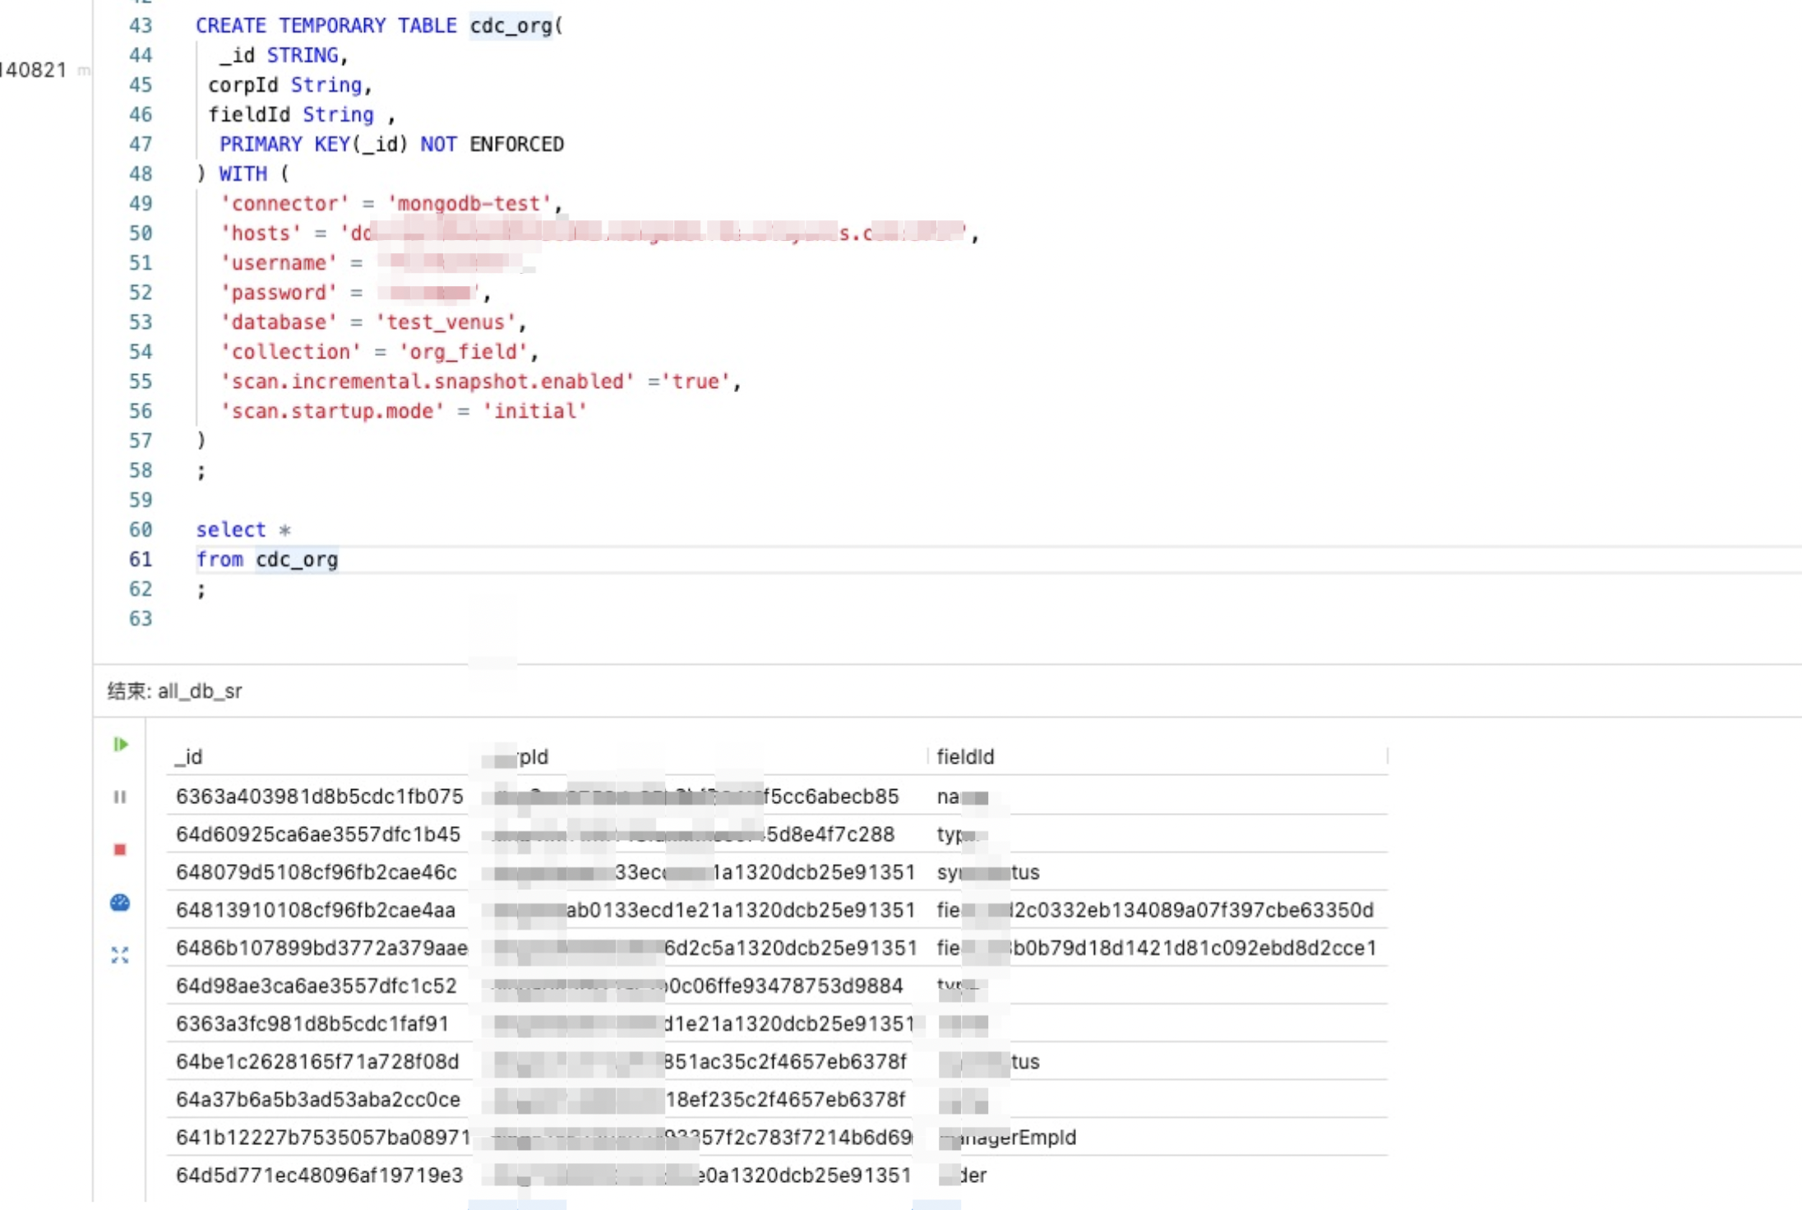Click 'mongodb-test' connector value in code
The image size is (1802, 1210).
tap(469, 204)
